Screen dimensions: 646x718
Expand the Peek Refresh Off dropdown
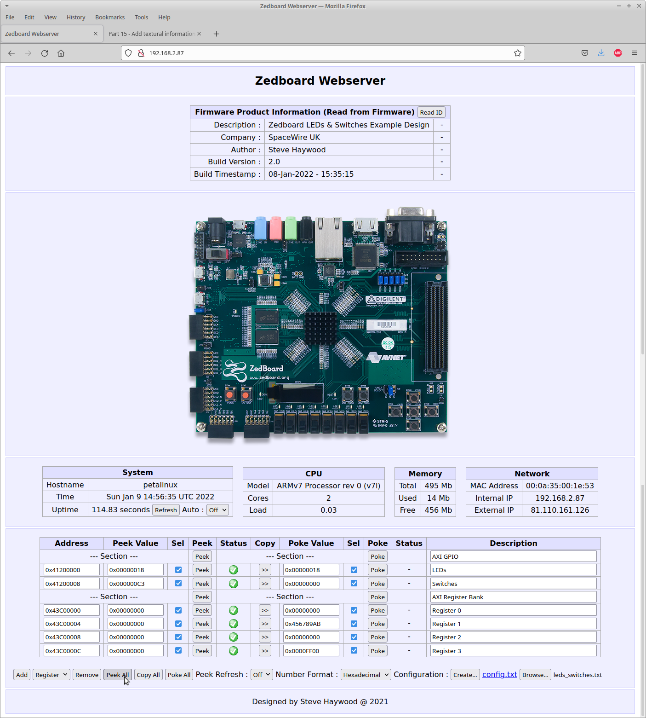(262, 675)
